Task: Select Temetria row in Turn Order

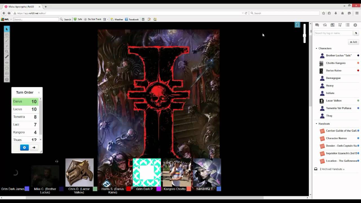Action: coord(25,117)
